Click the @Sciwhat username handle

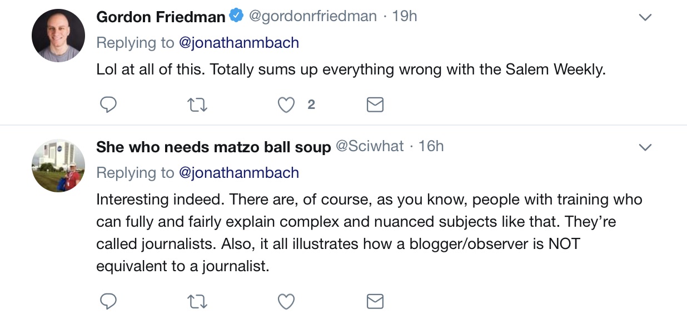coord(370,147)
